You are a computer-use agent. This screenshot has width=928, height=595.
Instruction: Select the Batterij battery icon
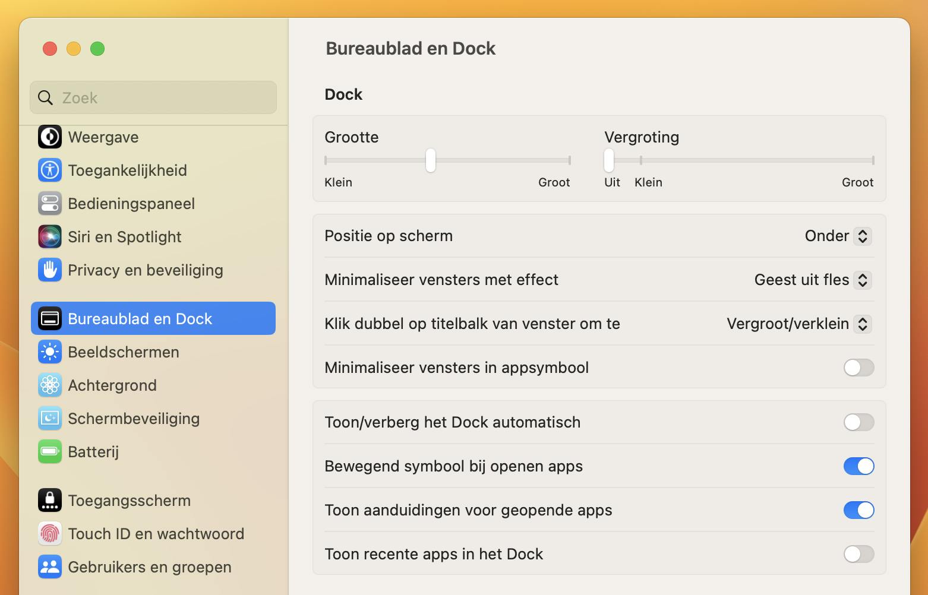(50, 452)
